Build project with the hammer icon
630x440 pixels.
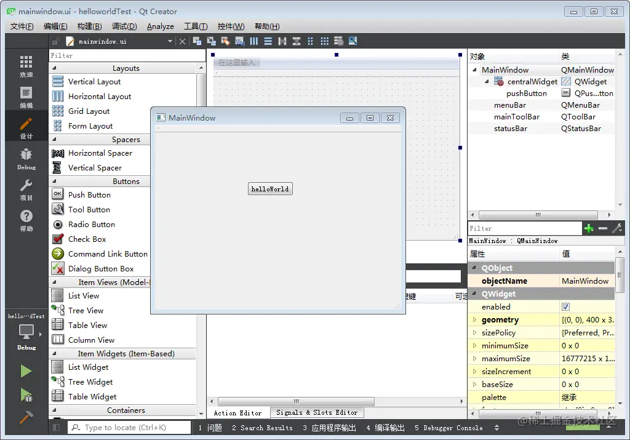[x=26, y=417]
